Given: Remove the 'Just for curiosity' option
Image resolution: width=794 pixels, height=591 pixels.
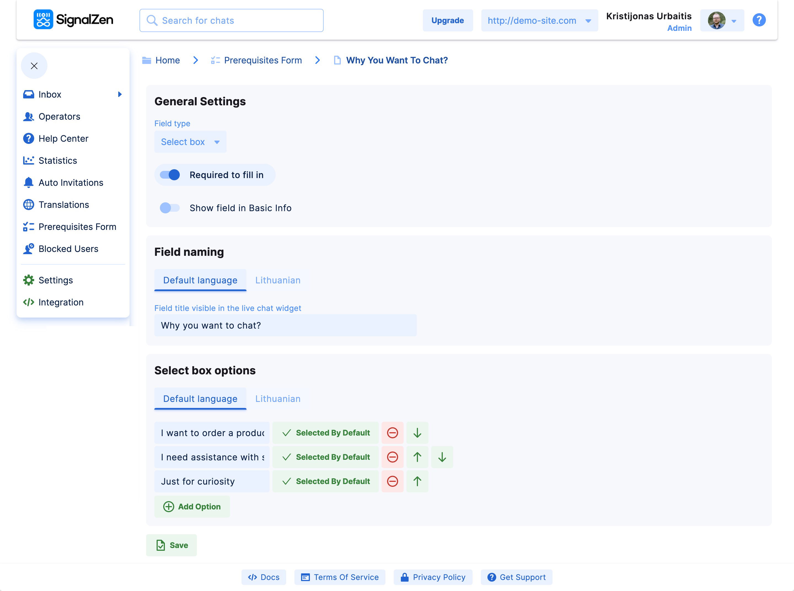Looking at the screenshot, I should (392, 481).
